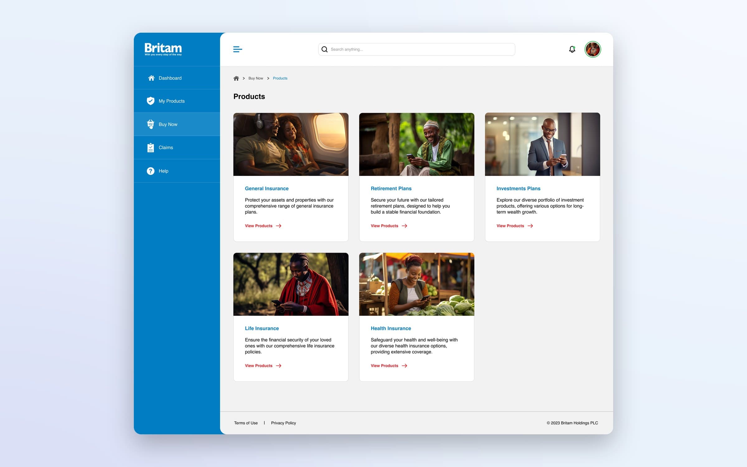Image resolution: width=747 pixels, height=467 pixels.
Task: Open notifications bell
Action: point(572,49)
